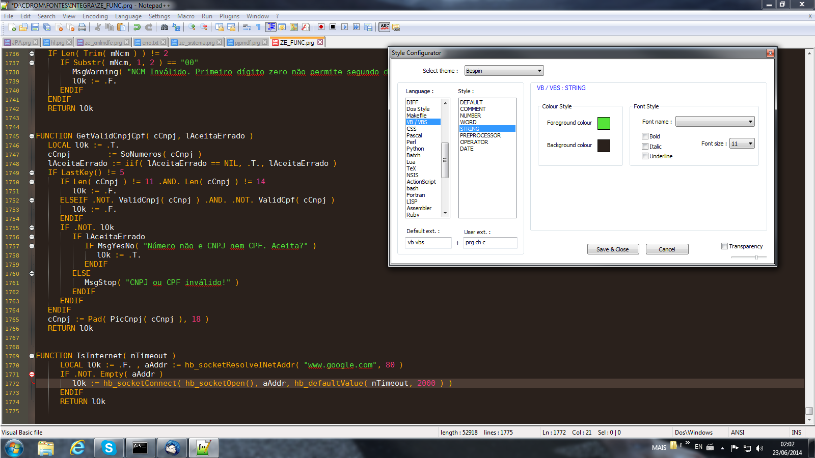Open the Font name dropdown
Screen dimensions: 815x458
point(715,122)
